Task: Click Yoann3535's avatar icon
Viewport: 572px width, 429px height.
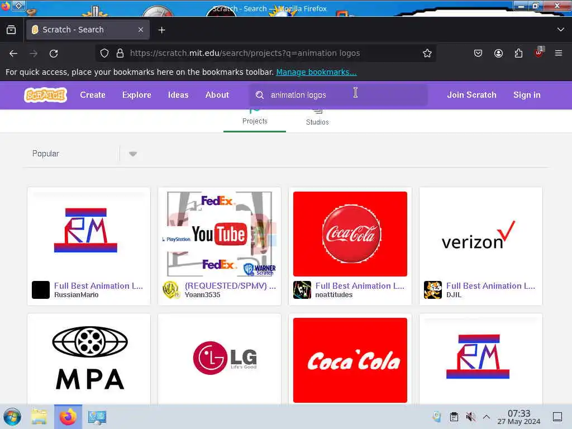Action: (171, 290)
